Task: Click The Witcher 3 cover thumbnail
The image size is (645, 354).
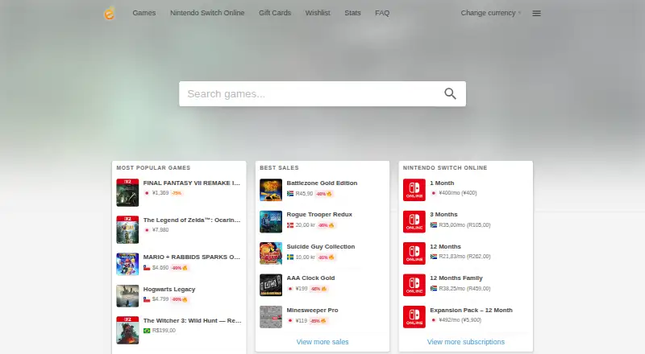Action: pos(127,330)
